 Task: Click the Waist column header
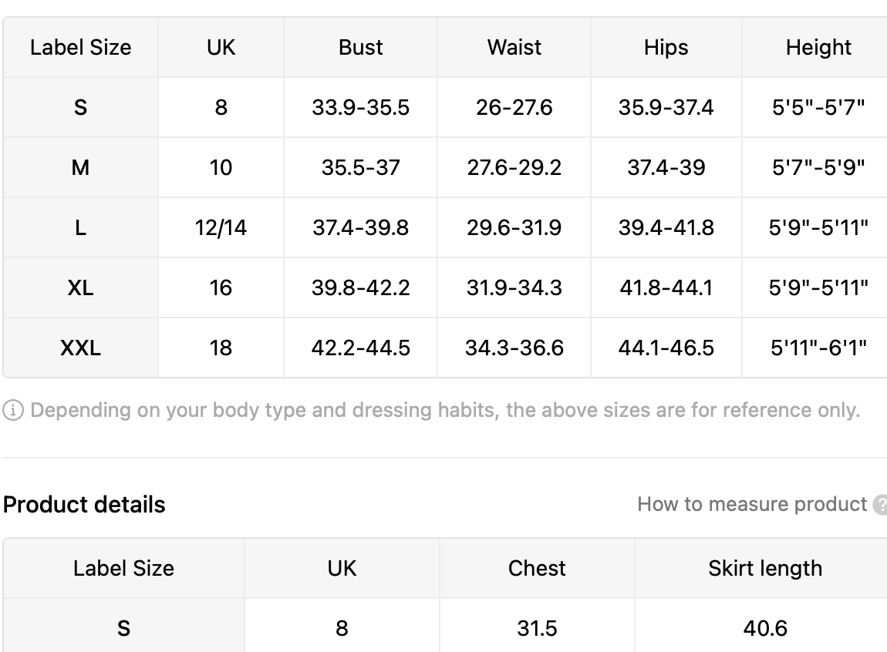(x=514, y=48)
